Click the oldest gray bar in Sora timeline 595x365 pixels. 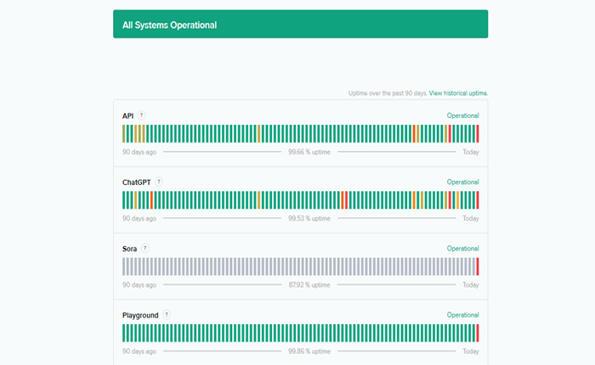tap(124, 266)
